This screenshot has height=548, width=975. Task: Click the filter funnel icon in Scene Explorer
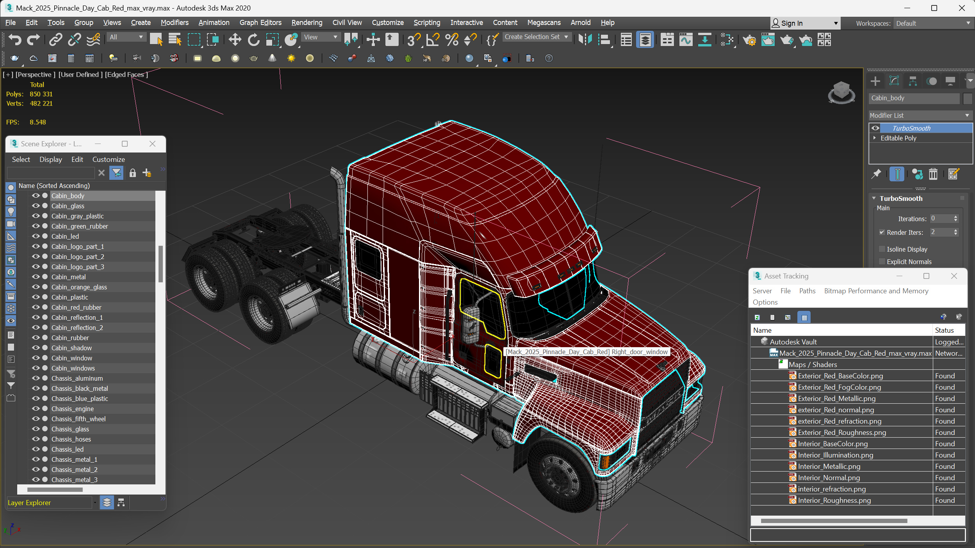coord(116,173)
